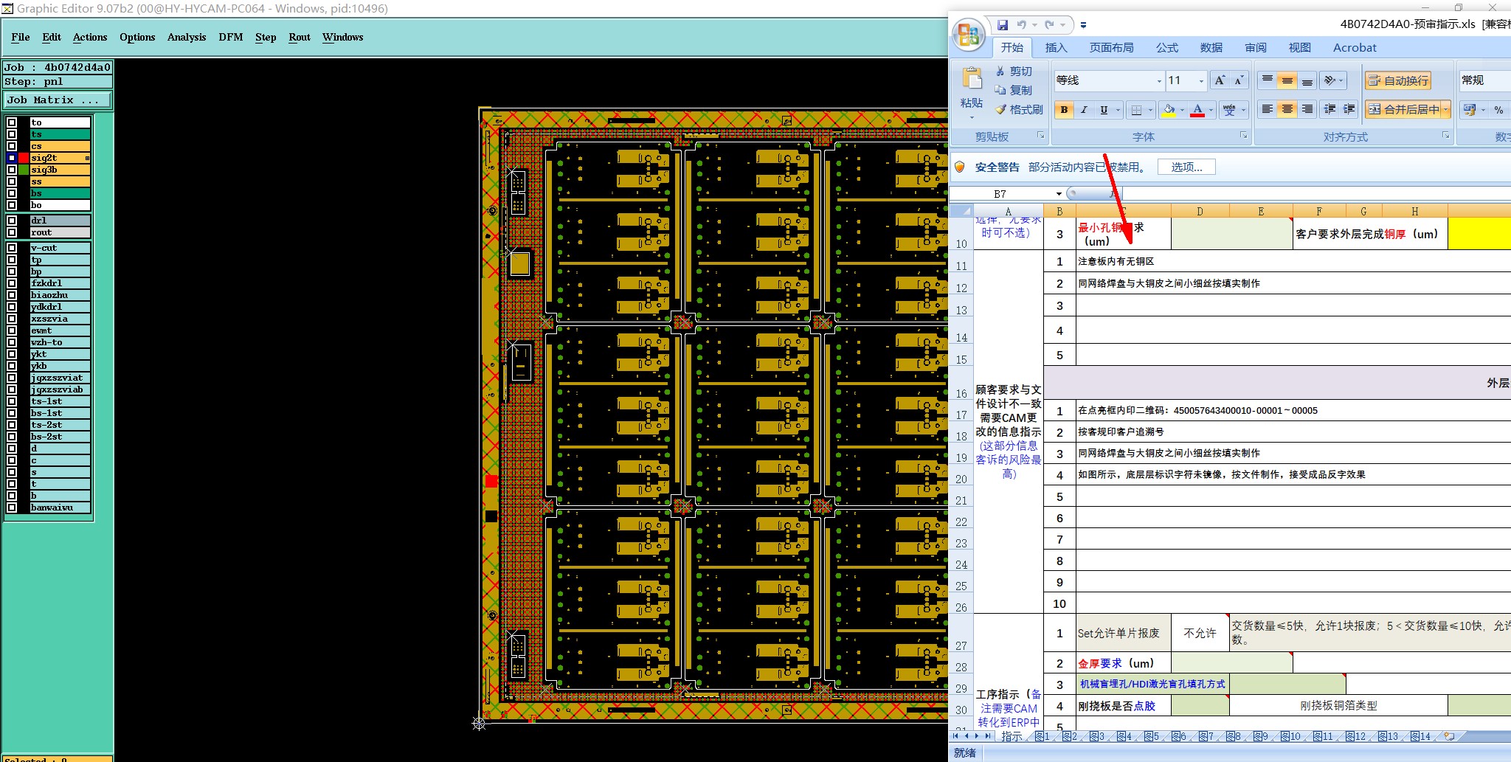Apply the red font color A
The image size is (1511, 762).
pos(1197,110)
